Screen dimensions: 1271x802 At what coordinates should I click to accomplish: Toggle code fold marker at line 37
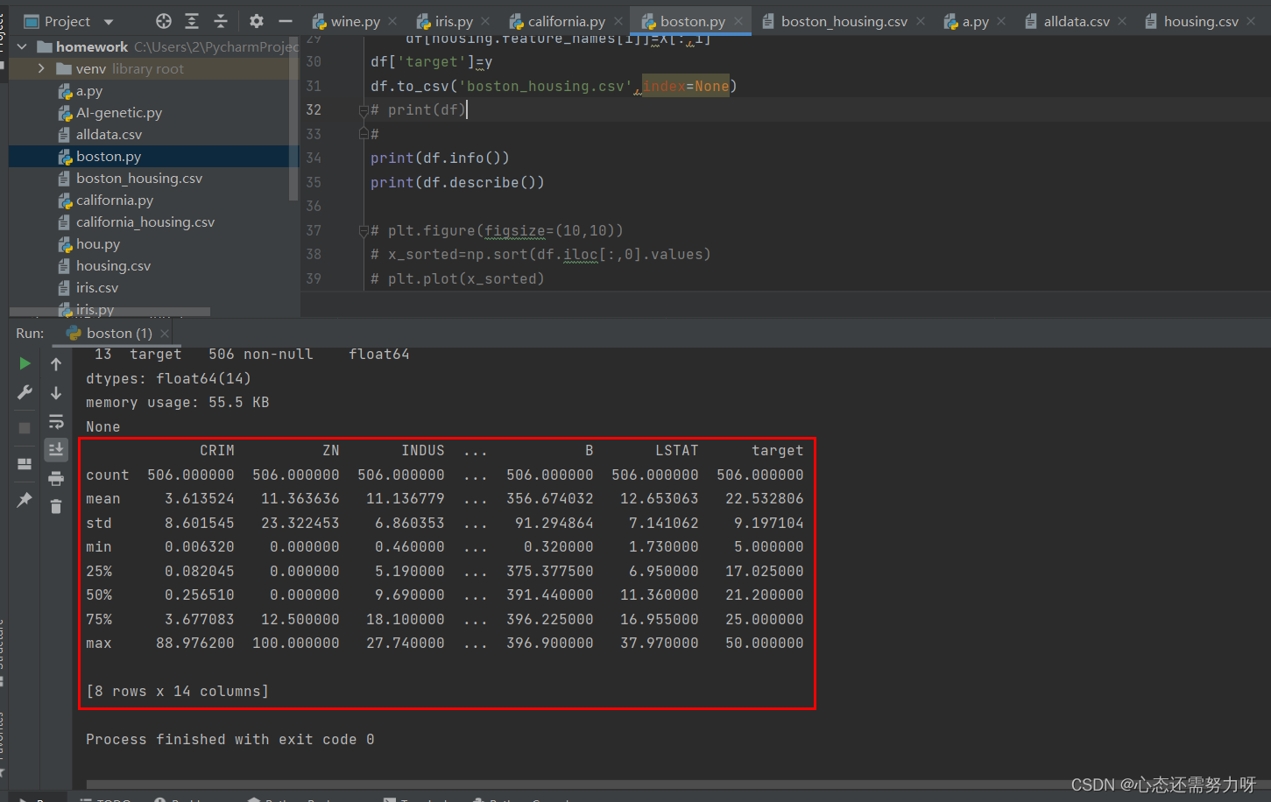point(363,231)
